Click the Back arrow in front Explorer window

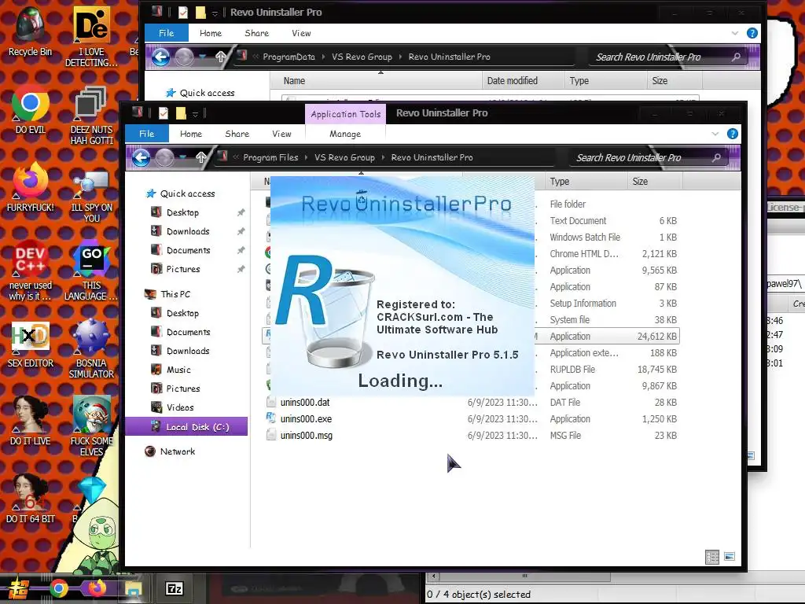click(142, 157)
